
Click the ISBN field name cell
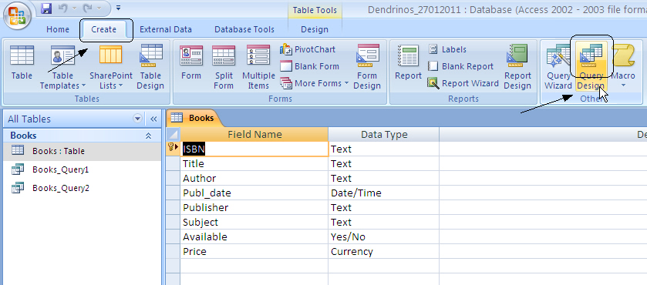pyautogui.click(x=254, y=149)
